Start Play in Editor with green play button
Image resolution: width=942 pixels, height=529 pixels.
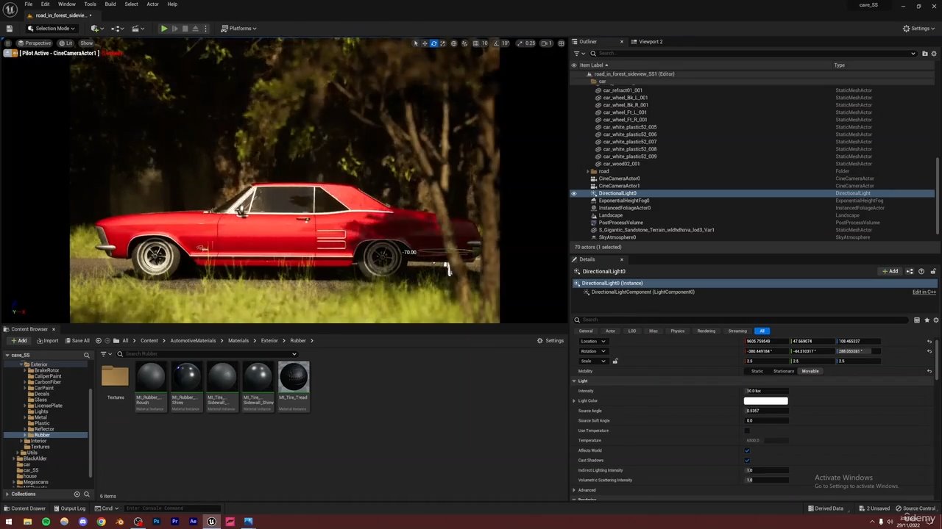pos(164,29)
